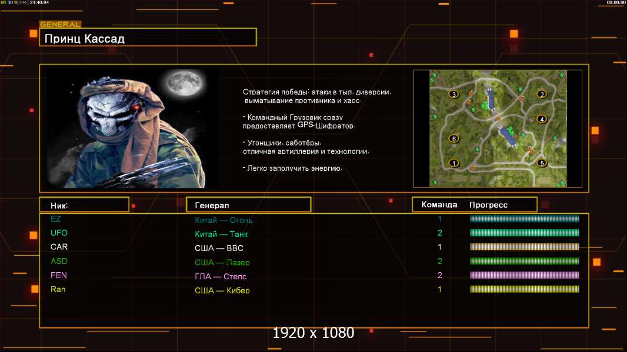Click the team number in the UFO row

pos(439,233)
